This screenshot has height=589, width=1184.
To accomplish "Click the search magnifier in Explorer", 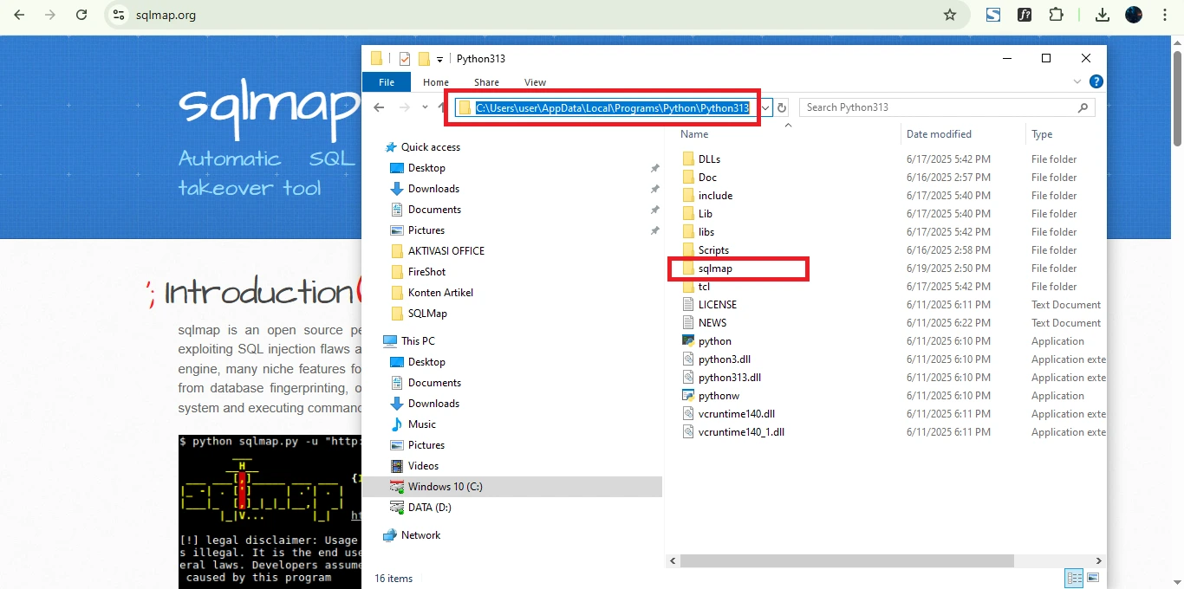I will [1083, 107].
